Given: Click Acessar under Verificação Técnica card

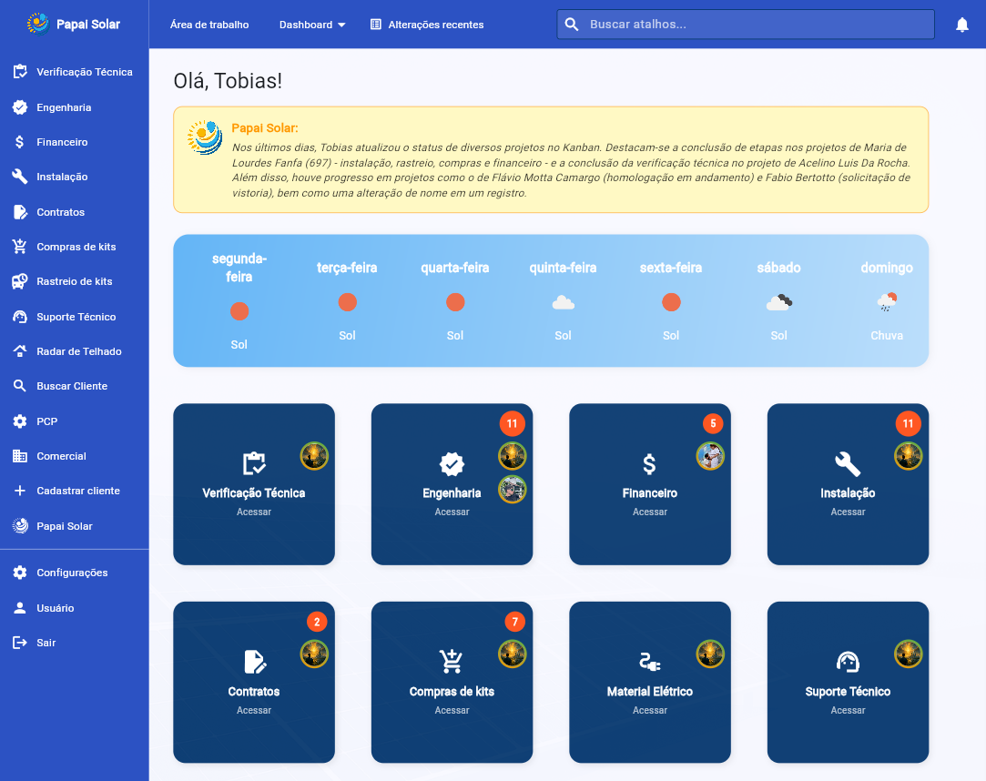Looking at the screenshot, I should pos(254,512).
